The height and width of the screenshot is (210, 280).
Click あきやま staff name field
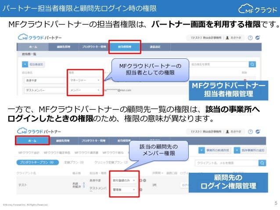click(45, 80)
